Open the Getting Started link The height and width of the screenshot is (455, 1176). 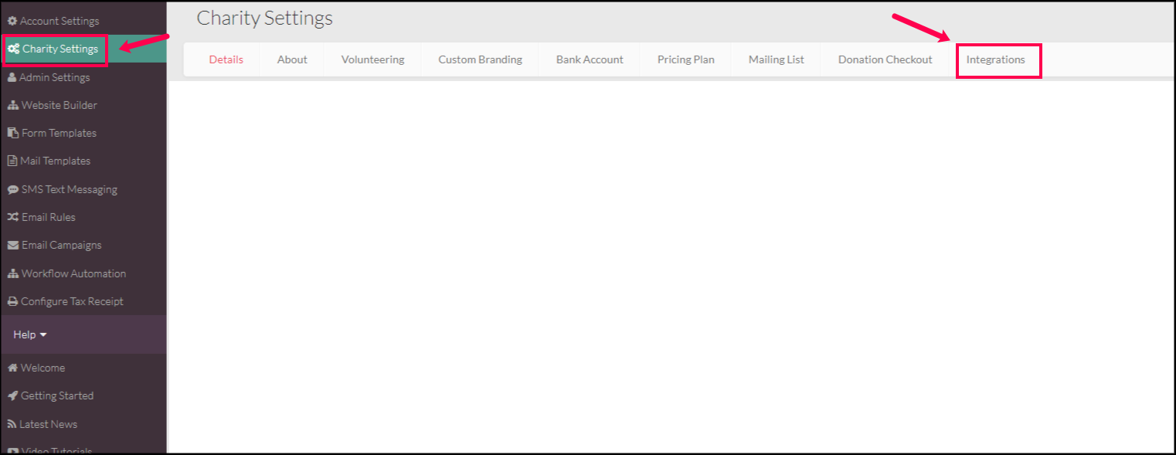click(x=57, y=396)
